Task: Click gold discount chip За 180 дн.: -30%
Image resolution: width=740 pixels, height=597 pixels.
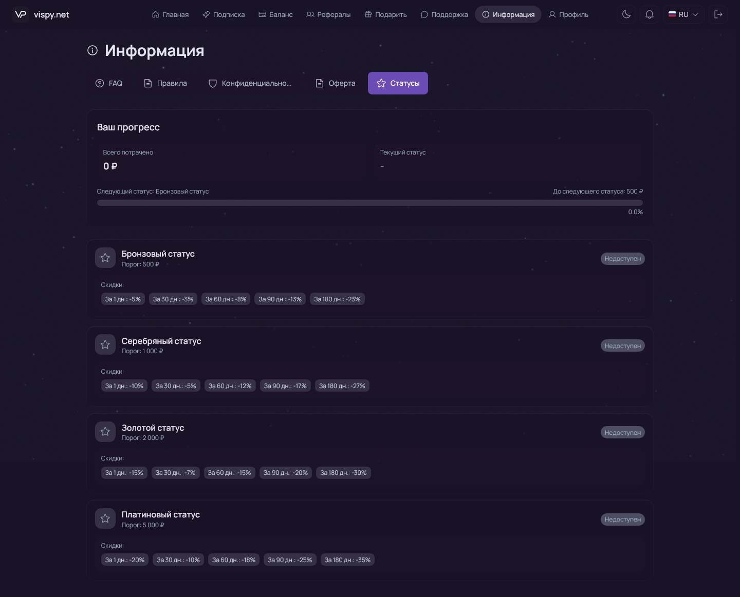Action: pyautogui.click(x=343, y=473)
